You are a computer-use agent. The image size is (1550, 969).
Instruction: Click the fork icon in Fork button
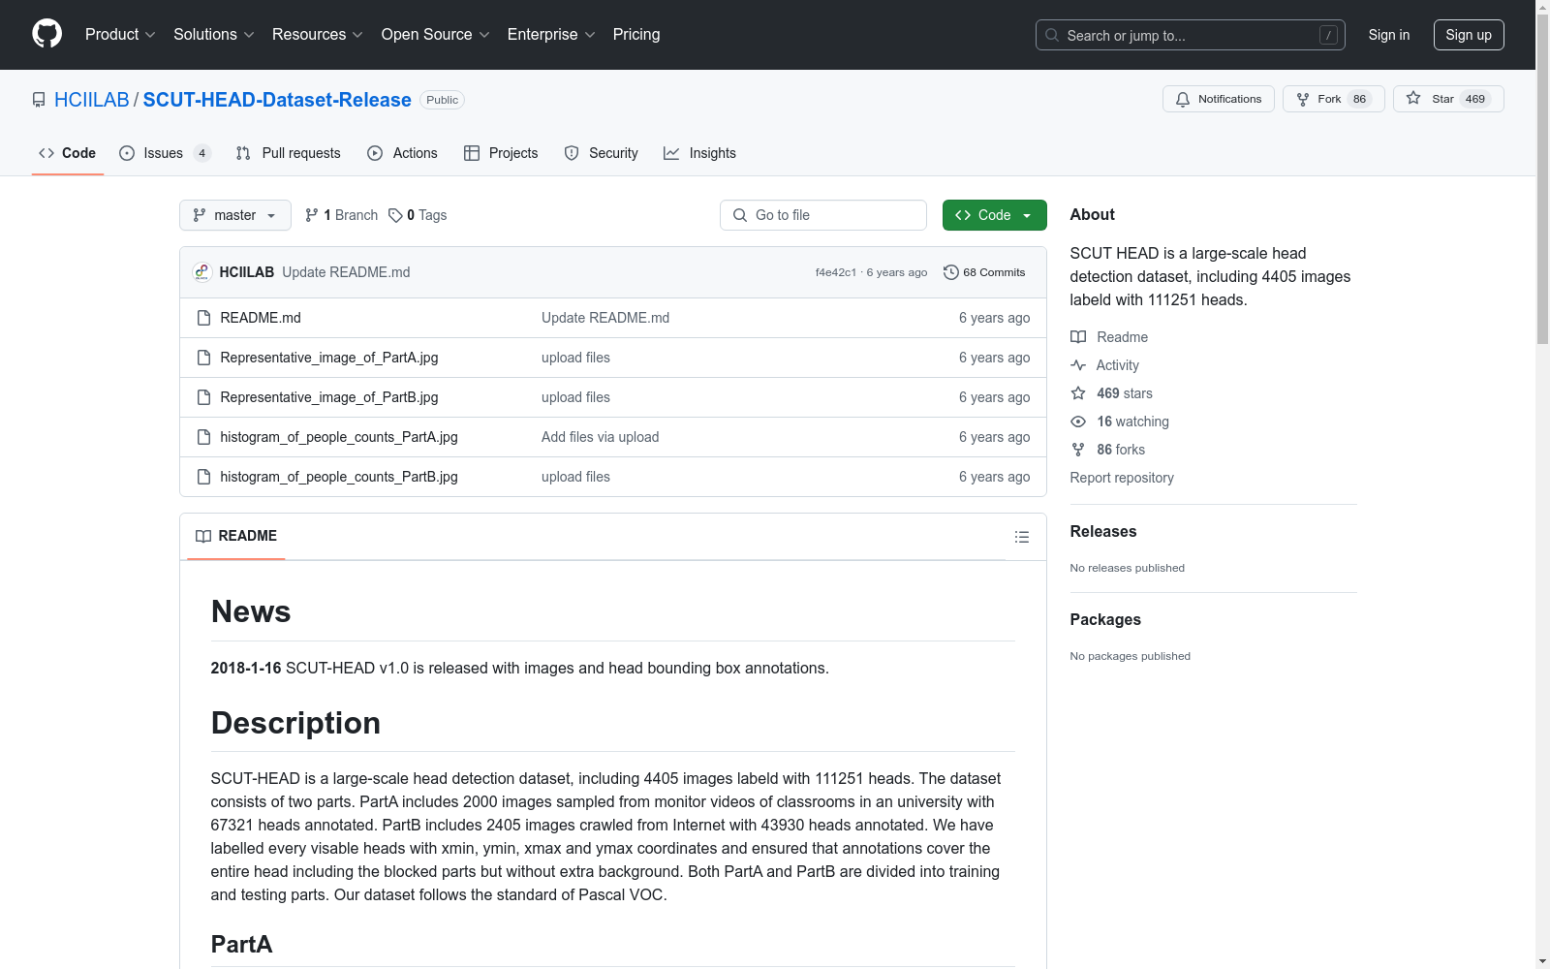(1303, 99)
